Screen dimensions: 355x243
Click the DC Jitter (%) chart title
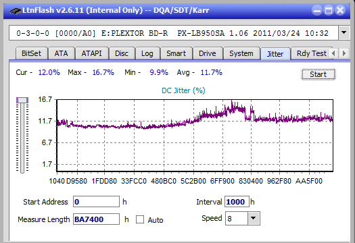(x=183, y=90)
